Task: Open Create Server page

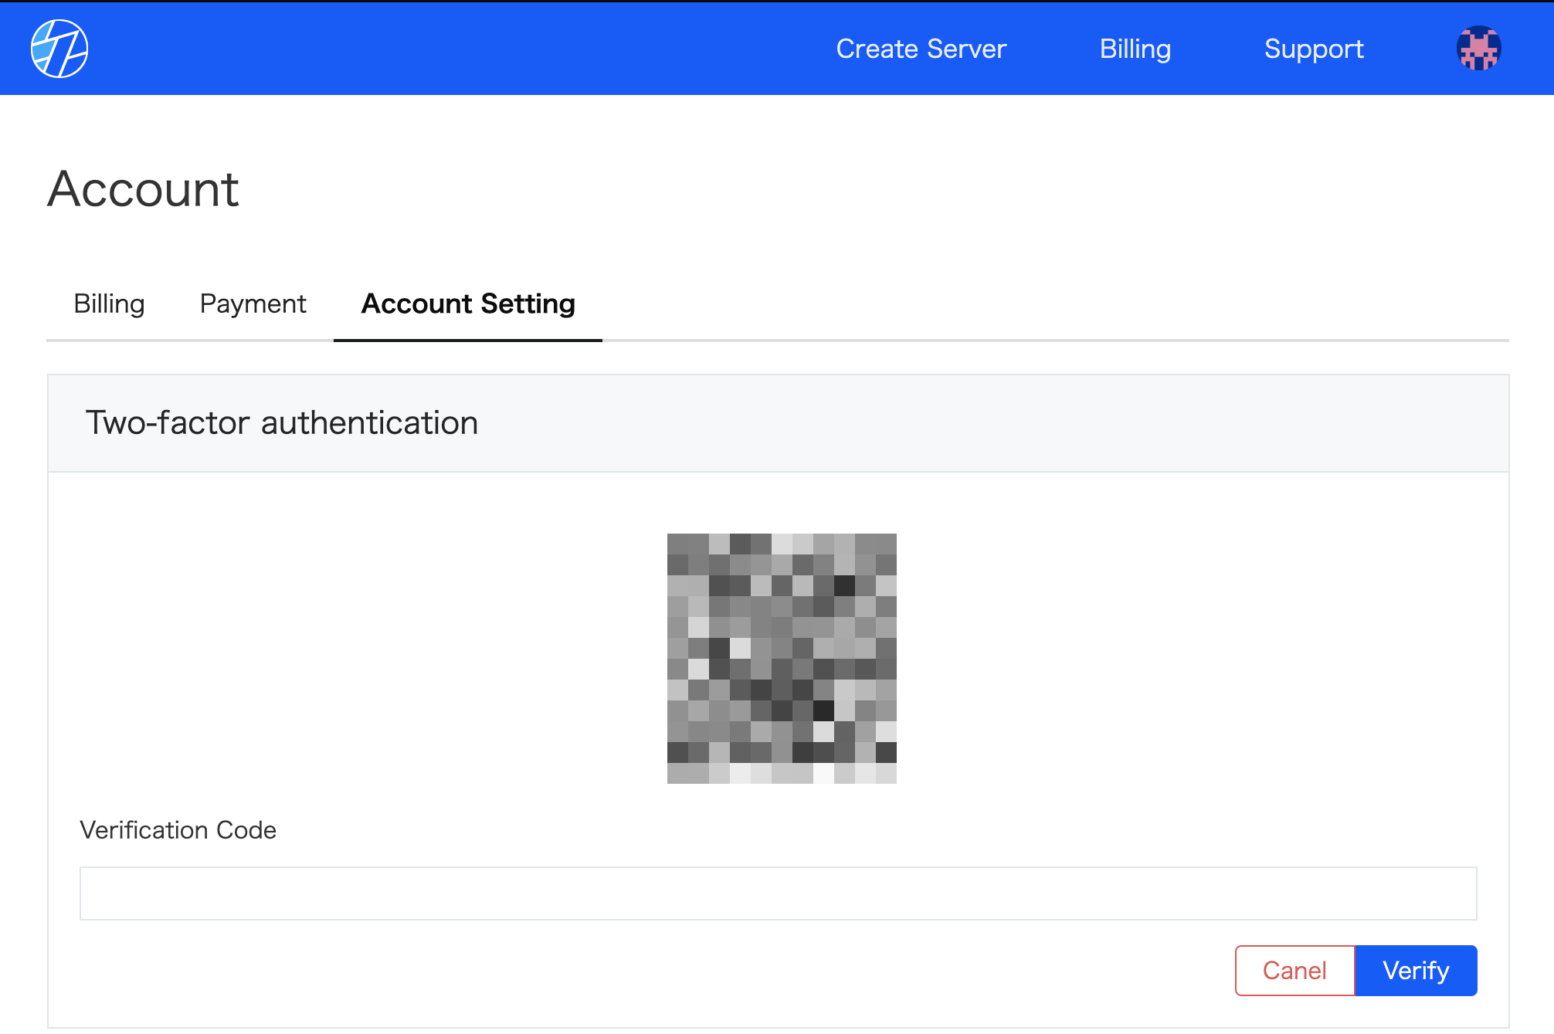Action: (x=921, y=49)
